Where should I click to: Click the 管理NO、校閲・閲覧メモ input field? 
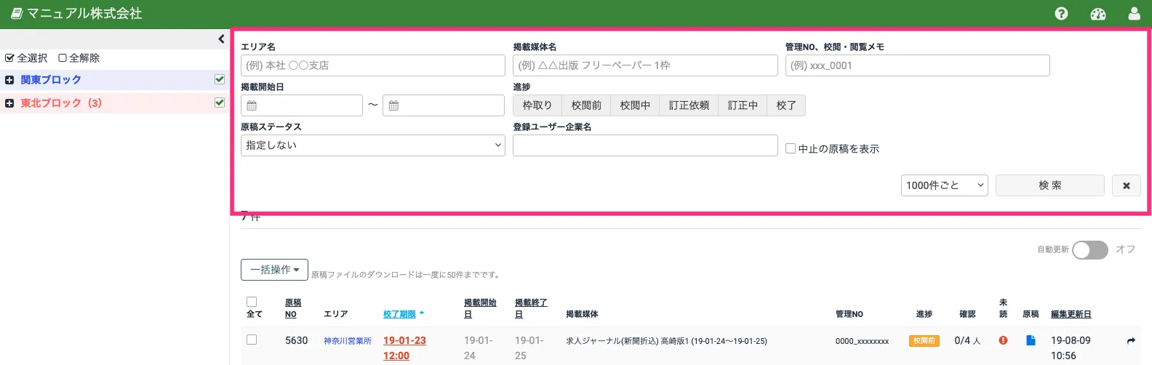[918, 65]
